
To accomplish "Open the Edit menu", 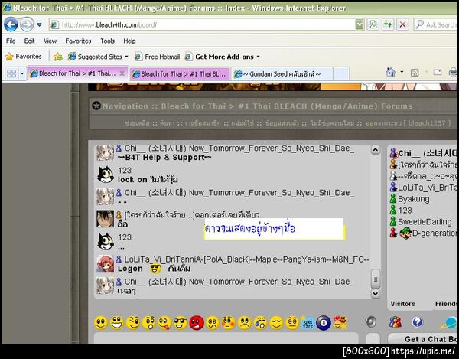I will point(29,41).
